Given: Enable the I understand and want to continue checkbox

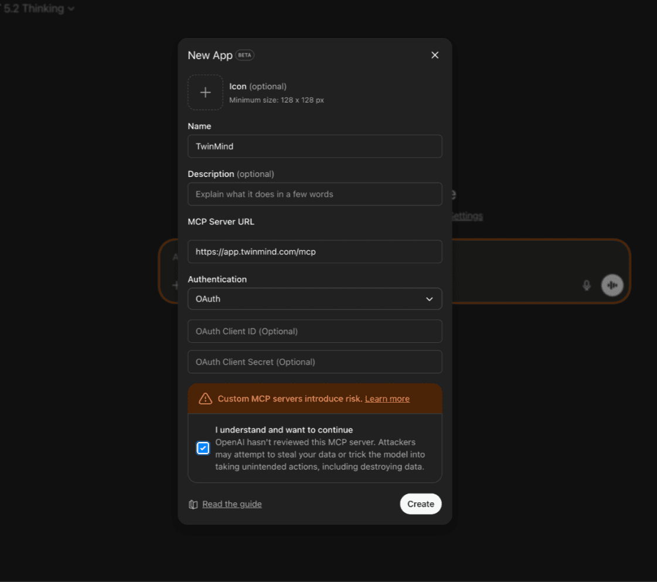Looking at the screenshot, I should (203, 448).
